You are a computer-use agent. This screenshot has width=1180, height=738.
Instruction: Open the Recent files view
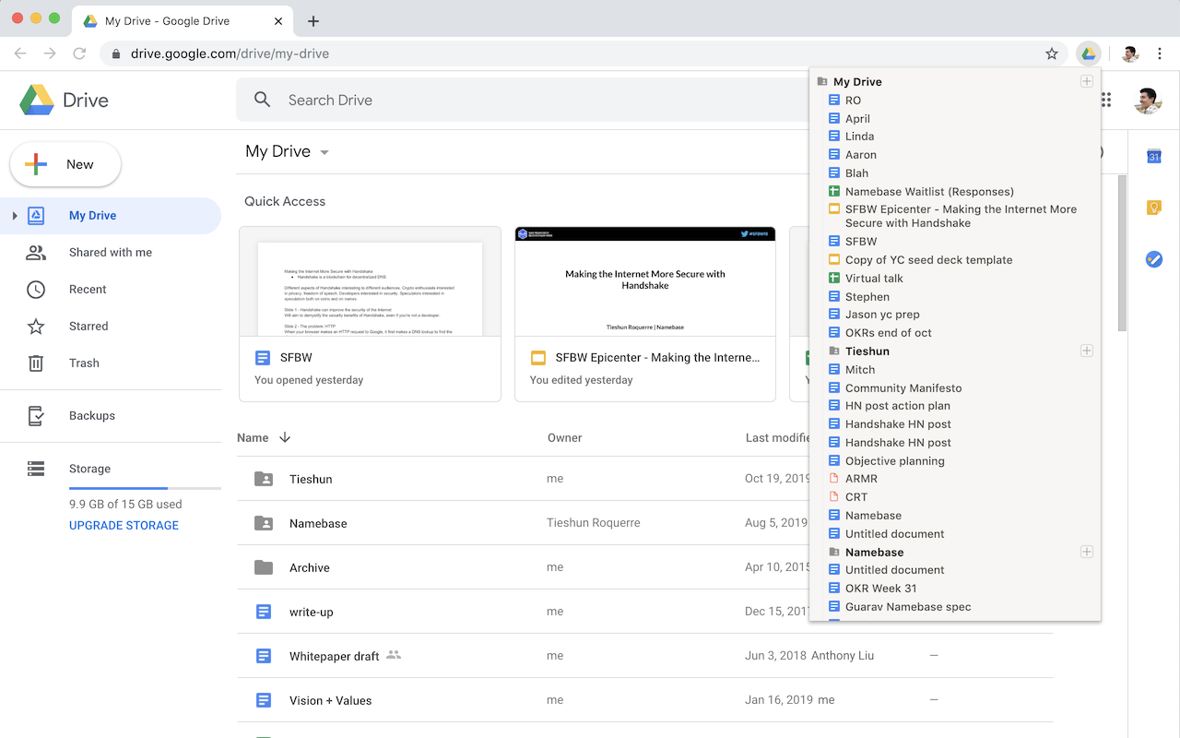tap(87, 289)
